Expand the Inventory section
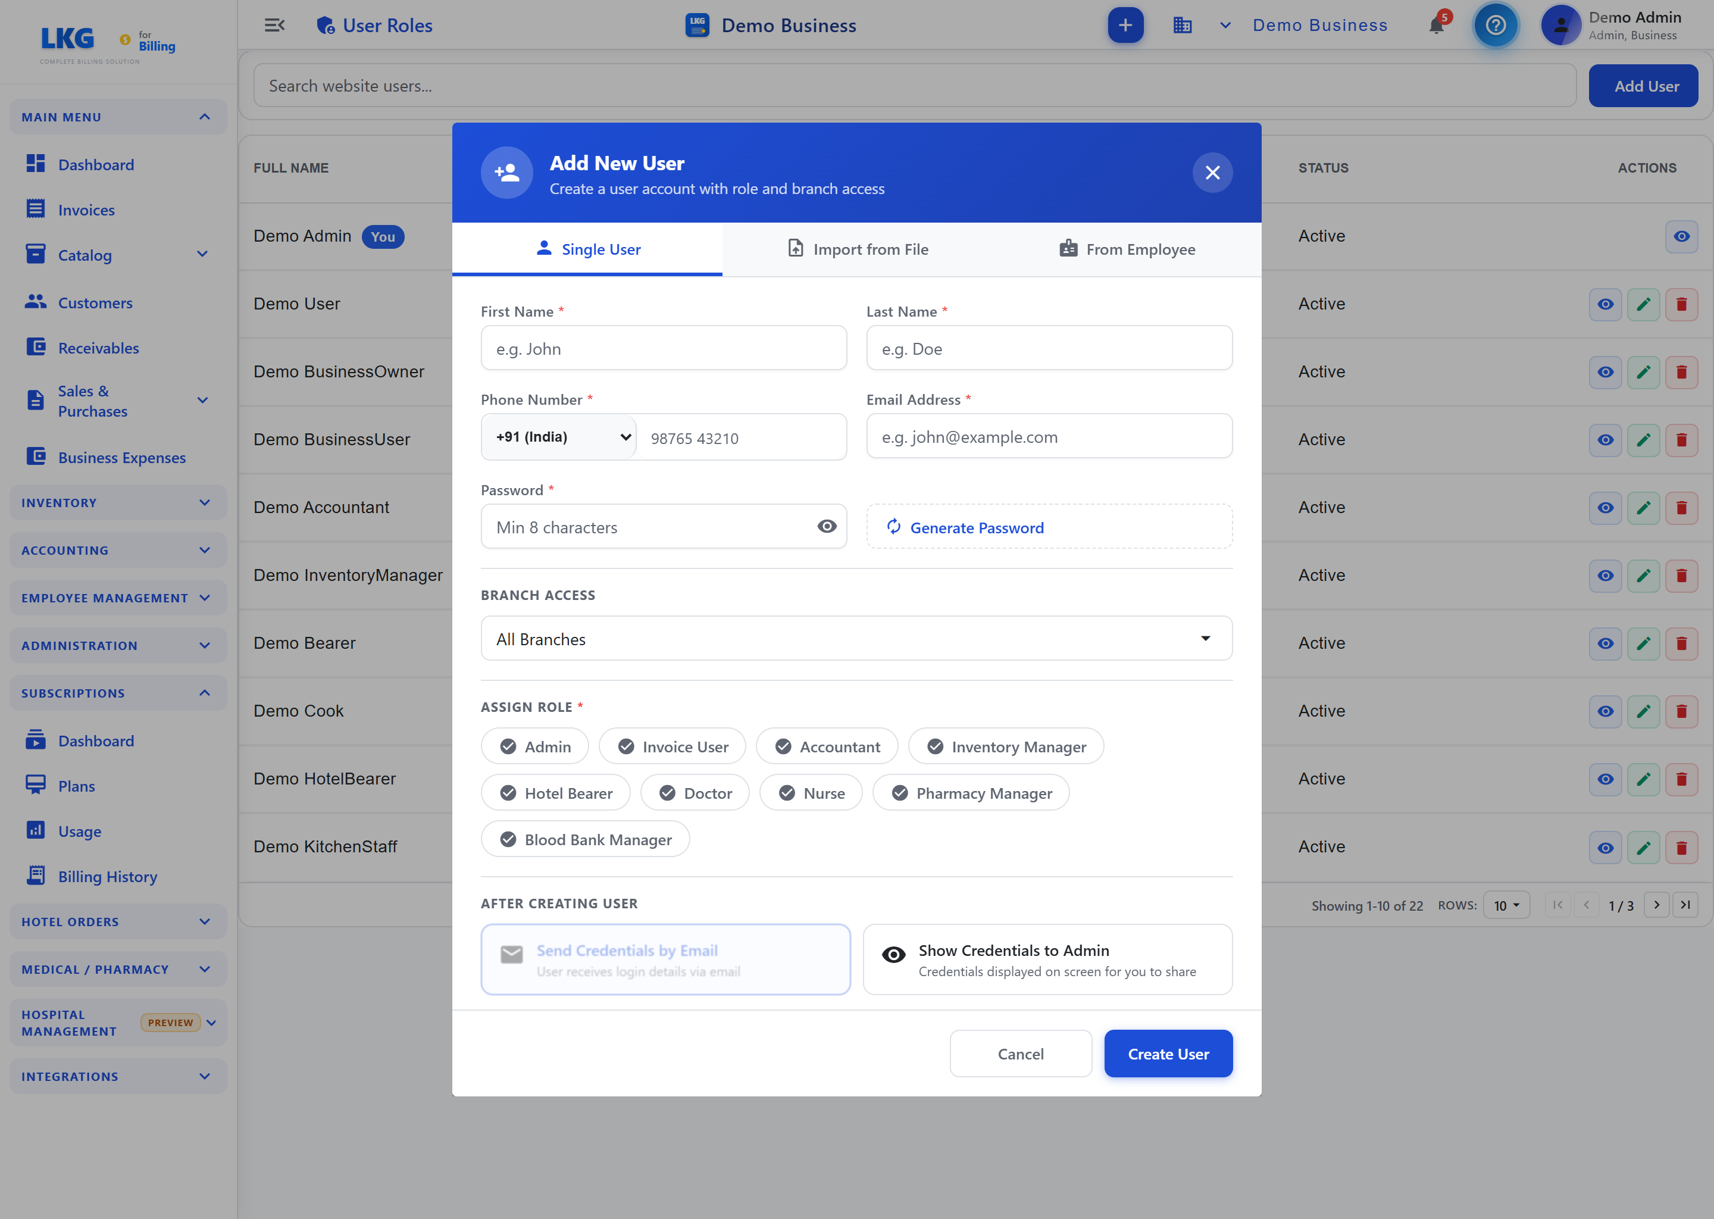The width and height of the screenshot is (1714, 1219). click(118, 503)
